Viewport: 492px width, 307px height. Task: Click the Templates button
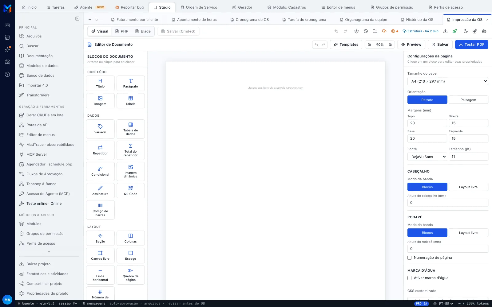(x=346, y=45)
